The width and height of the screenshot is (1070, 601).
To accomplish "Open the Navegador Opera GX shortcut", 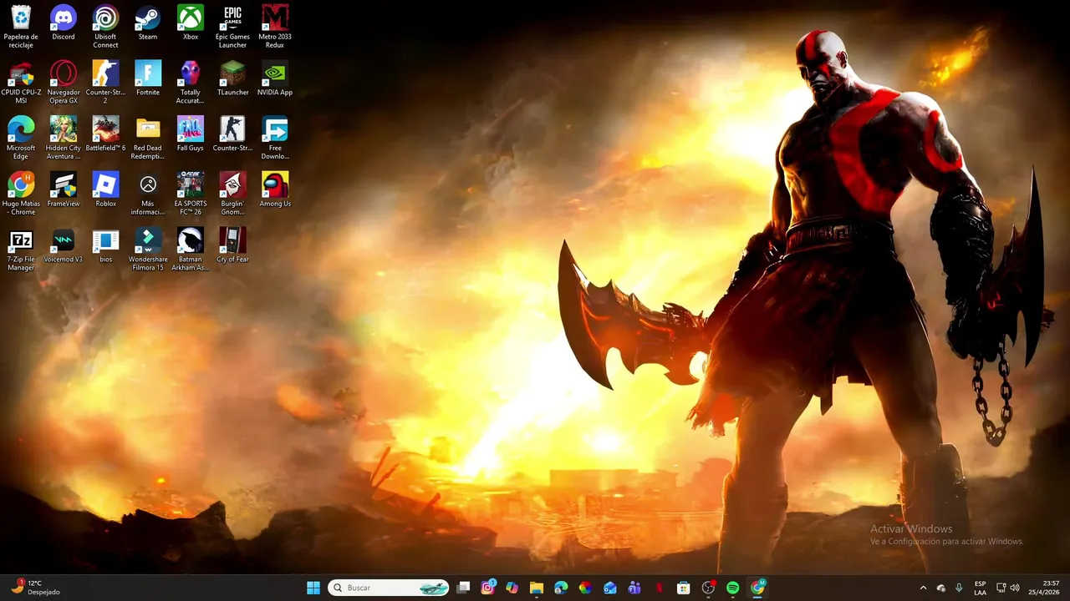I will click(64, 82).
